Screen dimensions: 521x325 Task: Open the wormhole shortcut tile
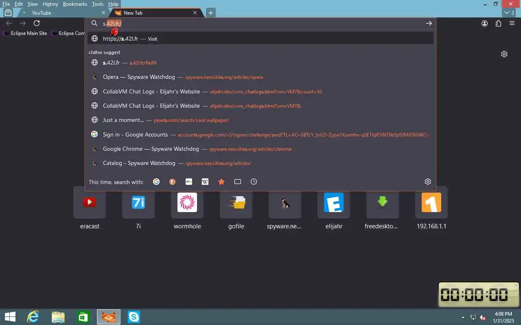click(187, 208)
